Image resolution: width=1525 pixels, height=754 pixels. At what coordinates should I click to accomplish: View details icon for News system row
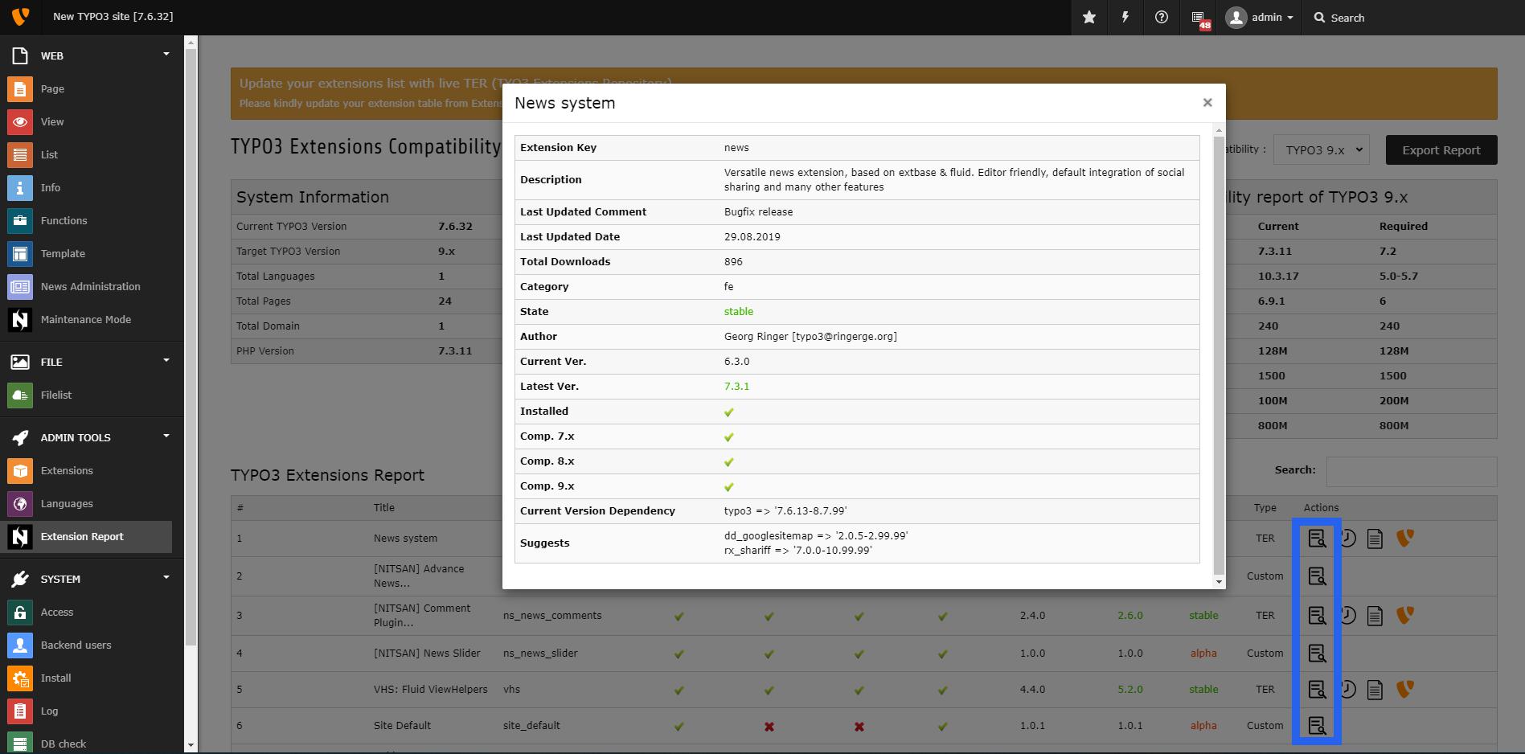1317,539
